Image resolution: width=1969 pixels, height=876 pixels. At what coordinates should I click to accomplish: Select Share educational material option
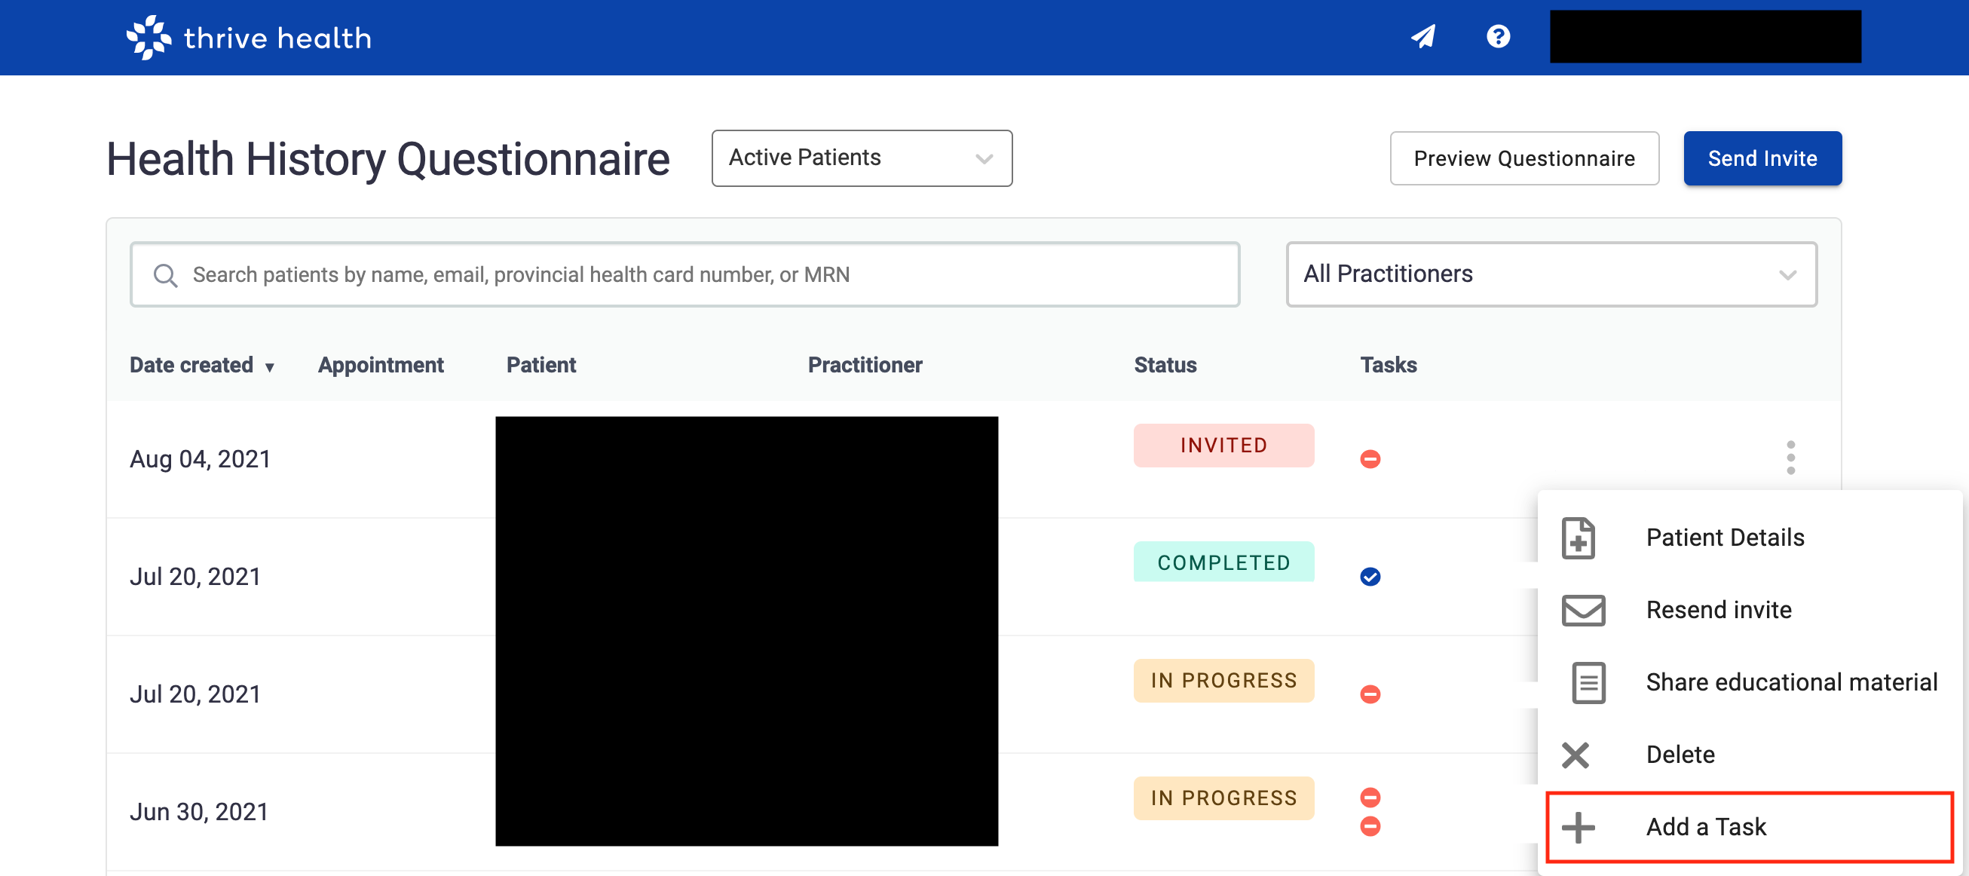[x=1750, y=682]
